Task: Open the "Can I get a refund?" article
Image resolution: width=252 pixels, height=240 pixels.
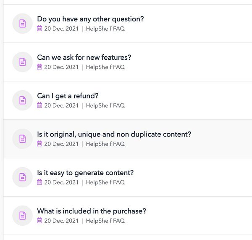Action: click(x=68, y=96)
